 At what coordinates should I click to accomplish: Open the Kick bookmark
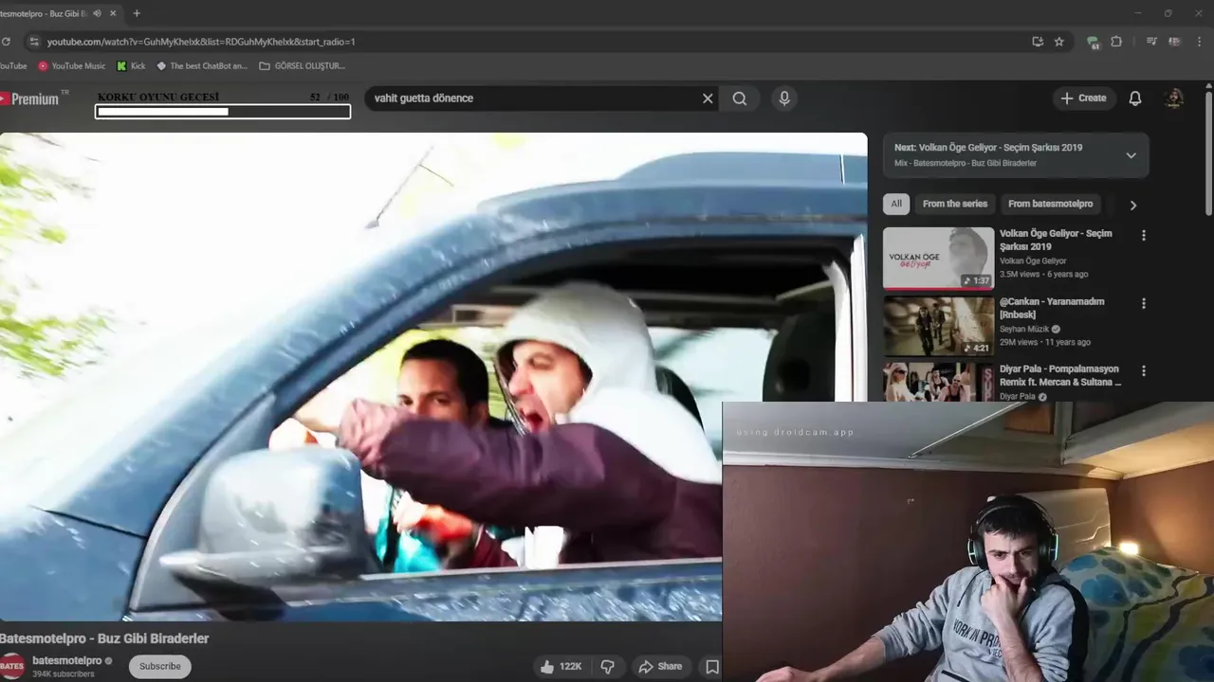pos(131,66)
